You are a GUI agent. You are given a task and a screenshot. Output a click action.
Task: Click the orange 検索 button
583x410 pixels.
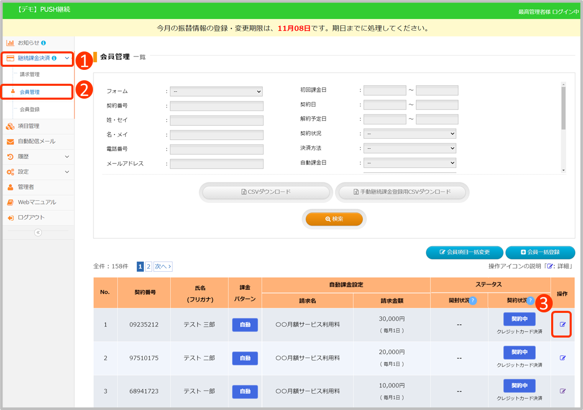point(334,219)
